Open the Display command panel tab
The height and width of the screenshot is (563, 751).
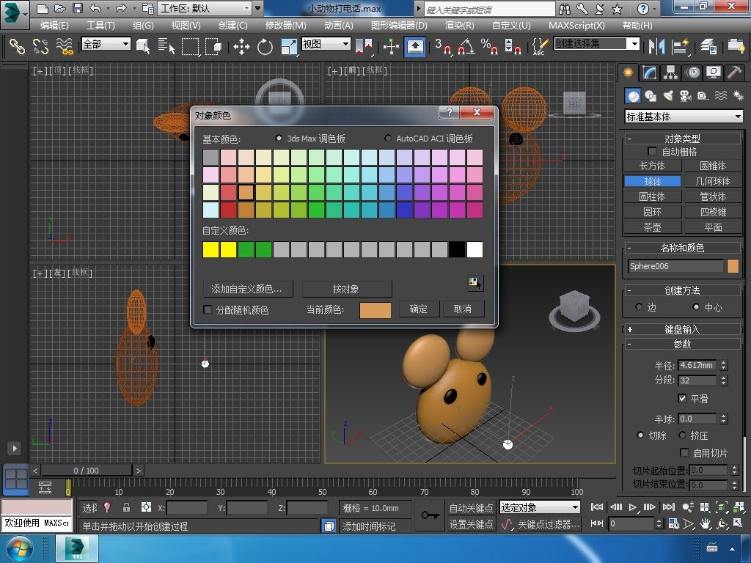[714, 73]
